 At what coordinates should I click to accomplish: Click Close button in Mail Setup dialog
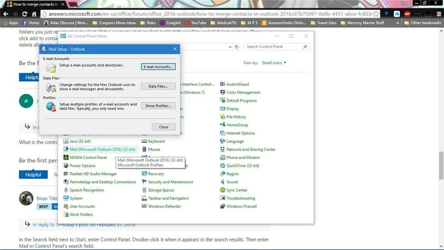(x=163, y=127)
